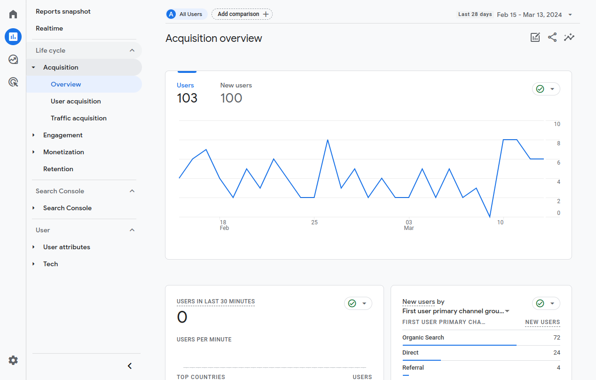
Task: Open User acquisition report
Action: 76,101
